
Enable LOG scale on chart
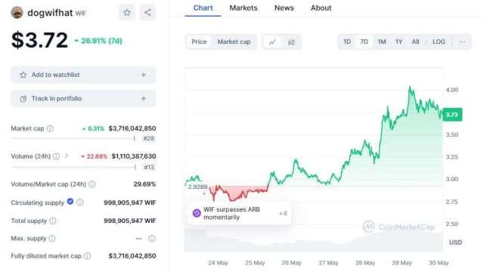pyautogui.click(x=439, y=42)
